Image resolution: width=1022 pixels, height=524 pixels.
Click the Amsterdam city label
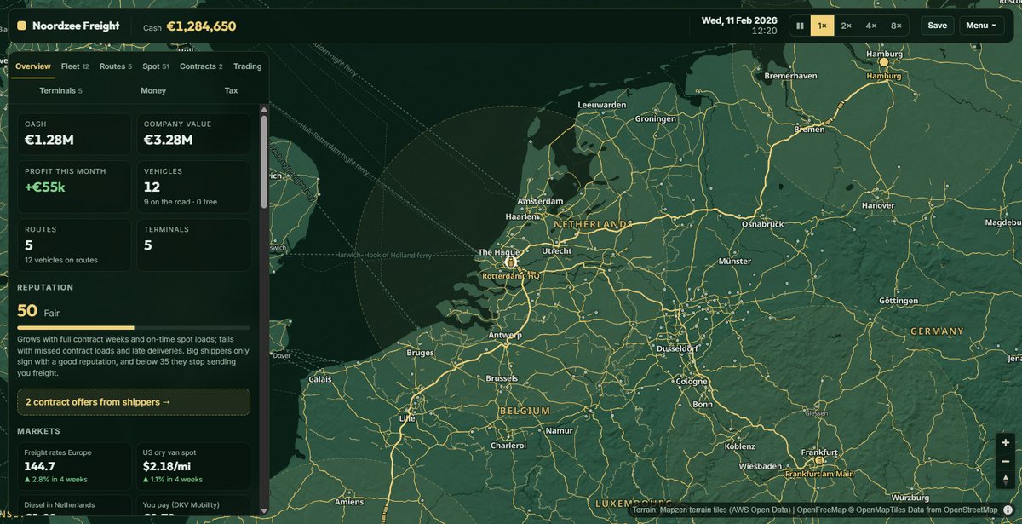[541, 201]
